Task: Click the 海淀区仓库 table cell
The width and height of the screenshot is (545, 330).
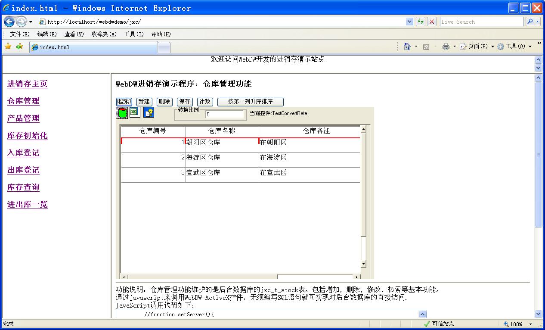Action: (222, 160)
